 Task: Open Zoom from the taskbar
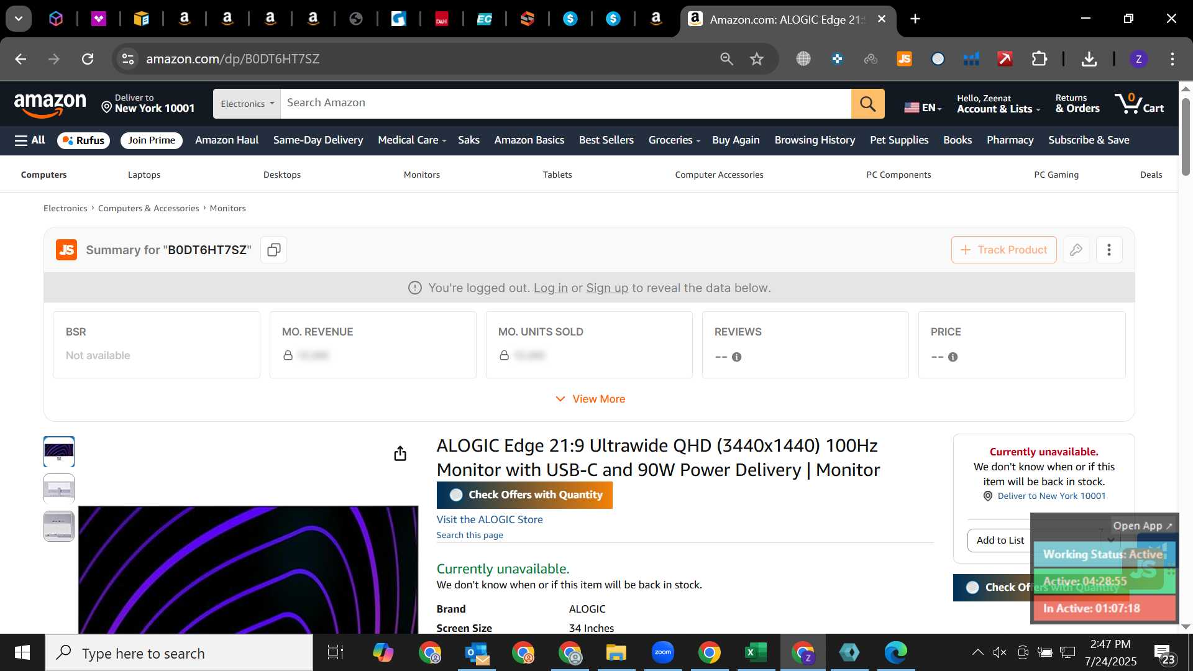tap(663, 652)
